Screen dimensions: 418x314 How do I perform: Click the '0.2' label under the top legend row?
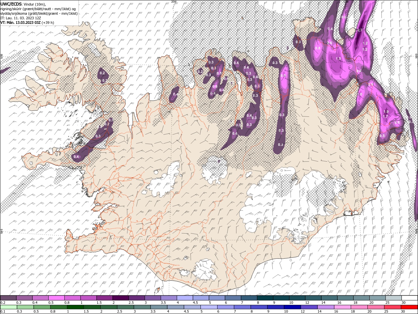click(x=3, y=303)
